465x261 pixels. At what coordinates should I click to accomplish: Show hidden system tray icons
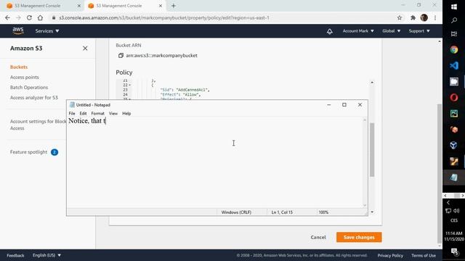pos(448,203)
